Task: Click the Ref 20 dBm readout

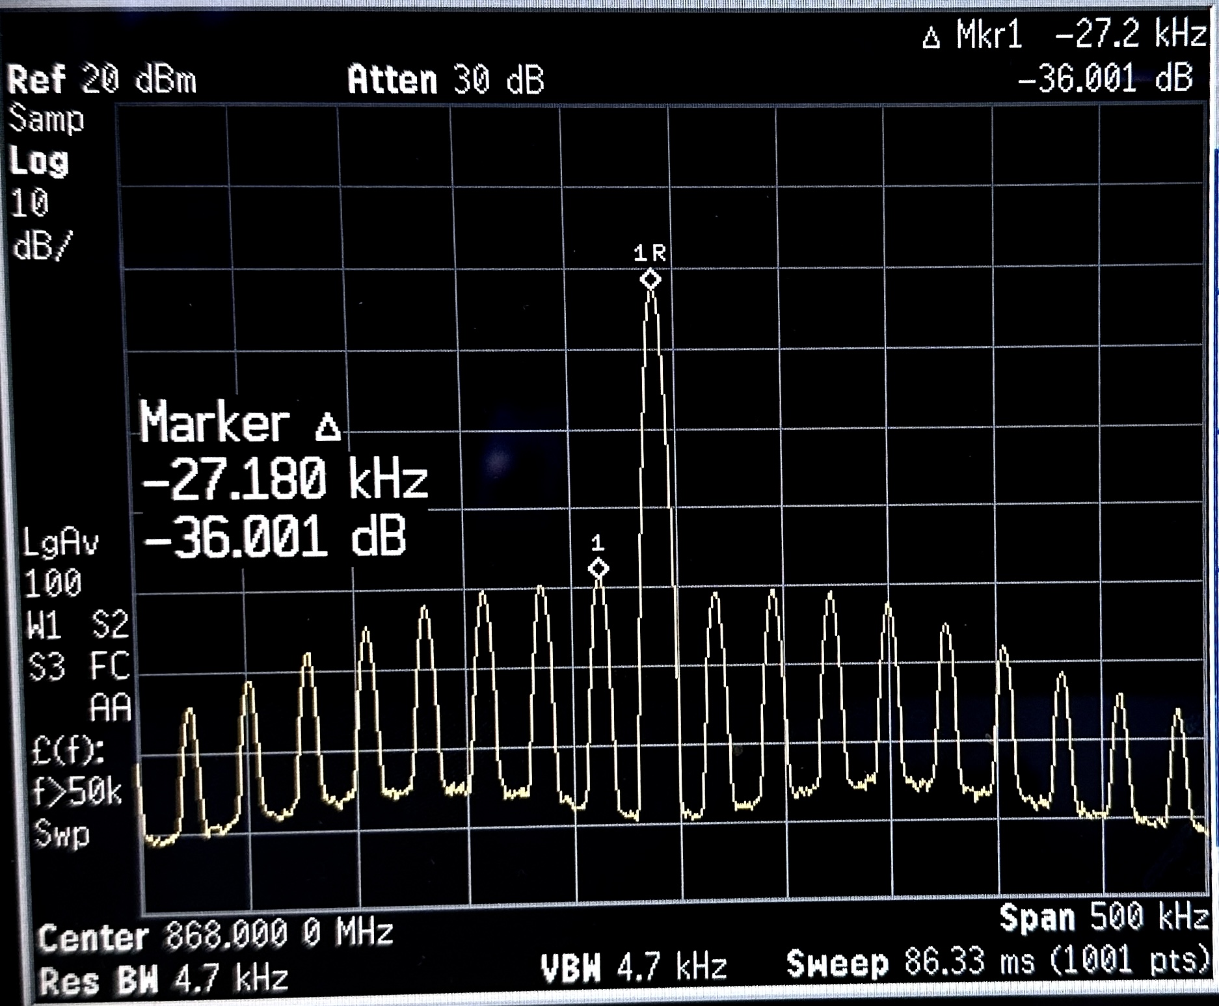Action: tap(101, 80)
